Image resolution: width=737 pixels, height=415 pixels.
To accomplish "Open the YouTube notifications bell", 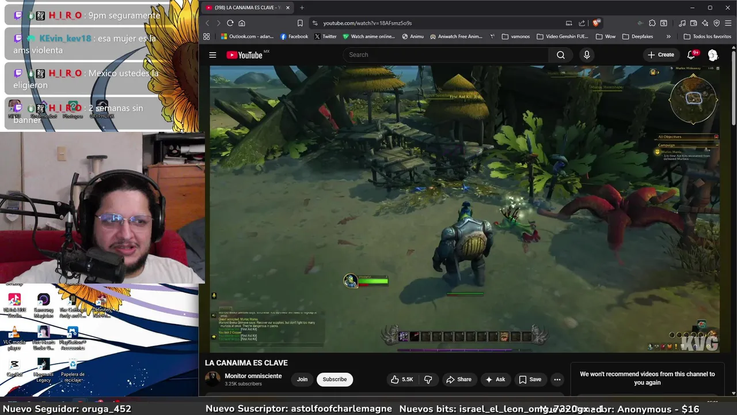I will click(x=692, y=55).
